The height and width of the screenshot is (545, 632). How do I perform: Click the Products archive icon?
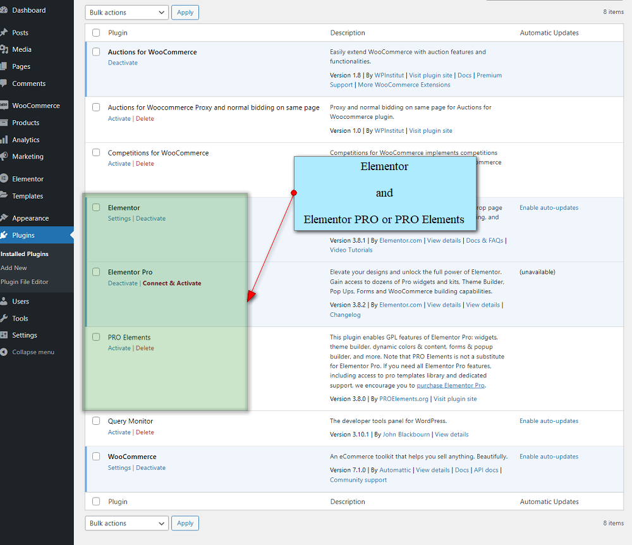[4, 123]
